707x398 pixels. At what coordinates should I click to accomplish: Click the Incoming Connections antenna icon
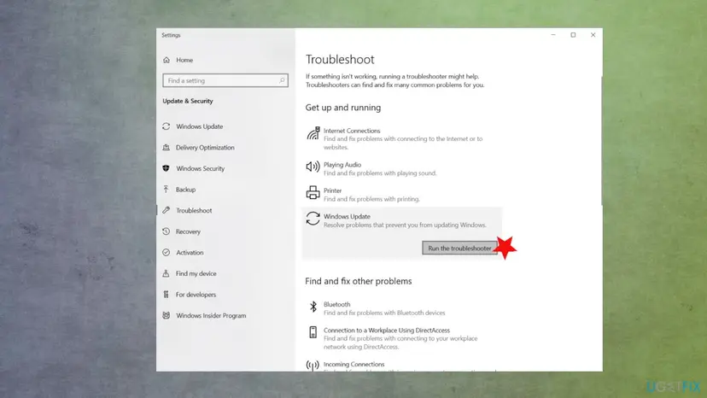pyautogui.click(x=313, y=365)
